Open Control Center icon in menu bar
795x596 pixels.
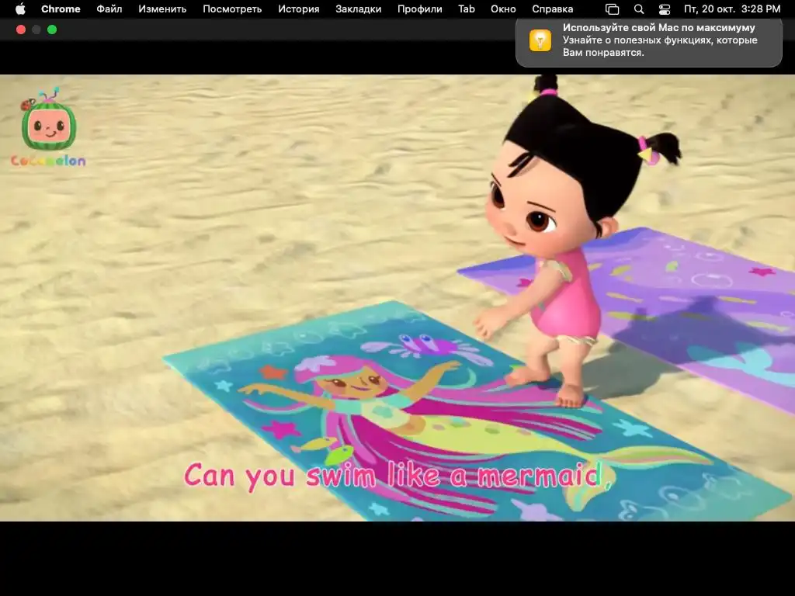665,9
